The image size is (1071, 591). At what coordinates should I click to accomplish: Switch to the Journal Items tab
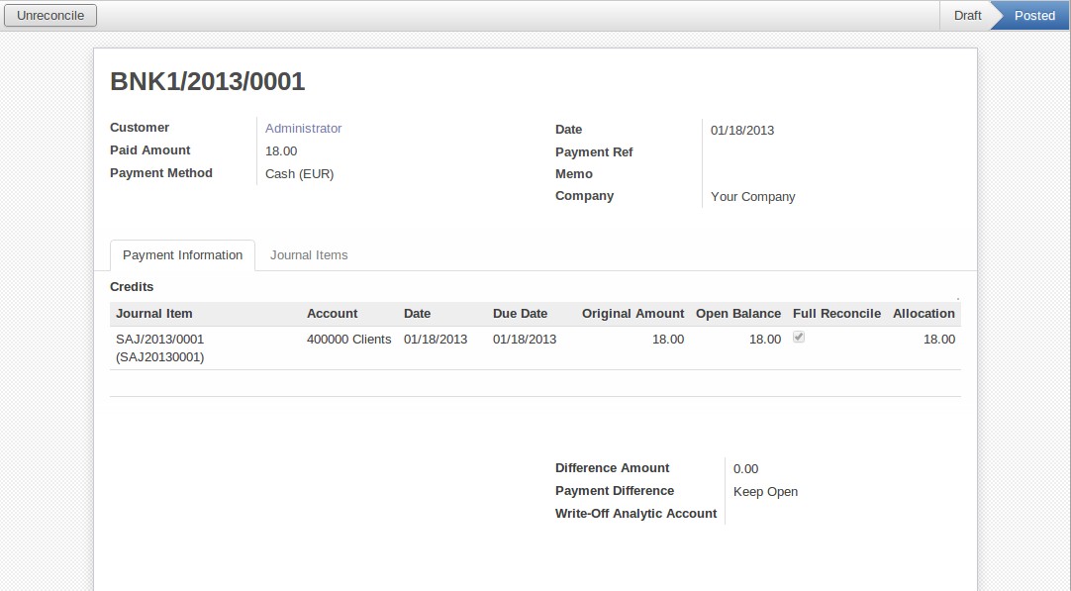309,255
